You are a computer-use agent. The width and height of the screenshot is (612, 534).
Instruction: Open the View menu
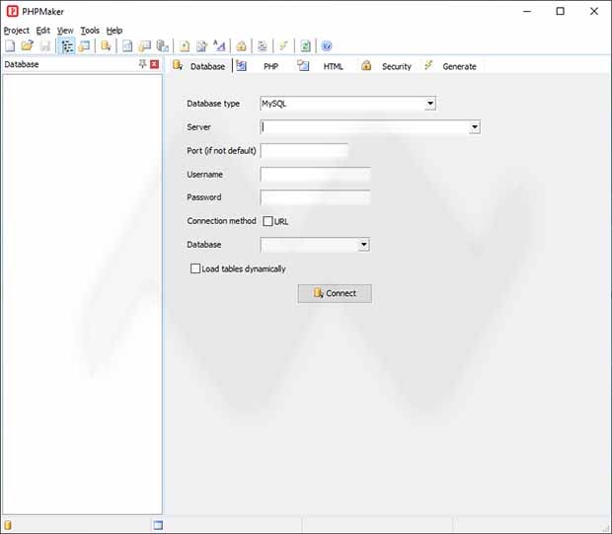click(x=65, y=31)
